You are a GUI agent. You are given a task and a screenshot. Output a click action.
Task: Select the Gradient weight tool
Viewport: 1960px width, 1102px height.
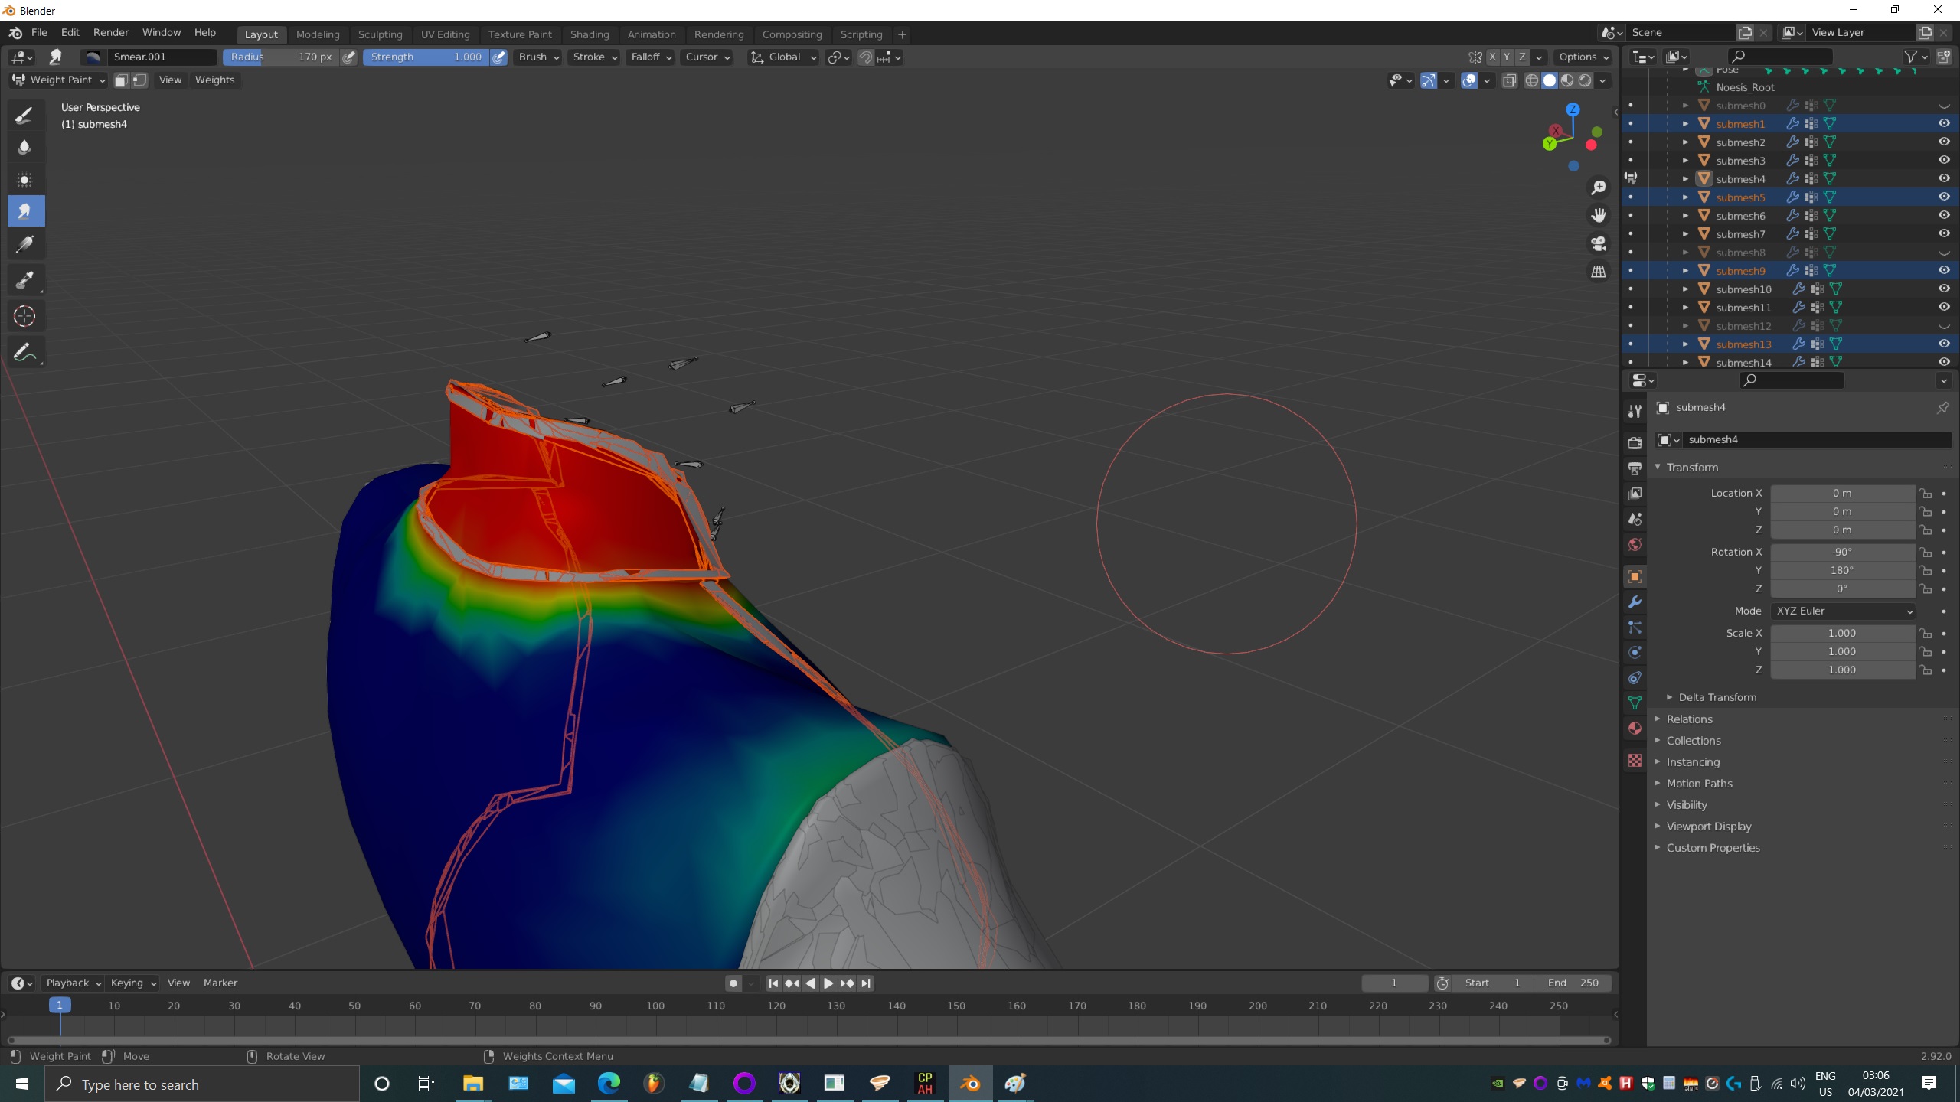25,245
